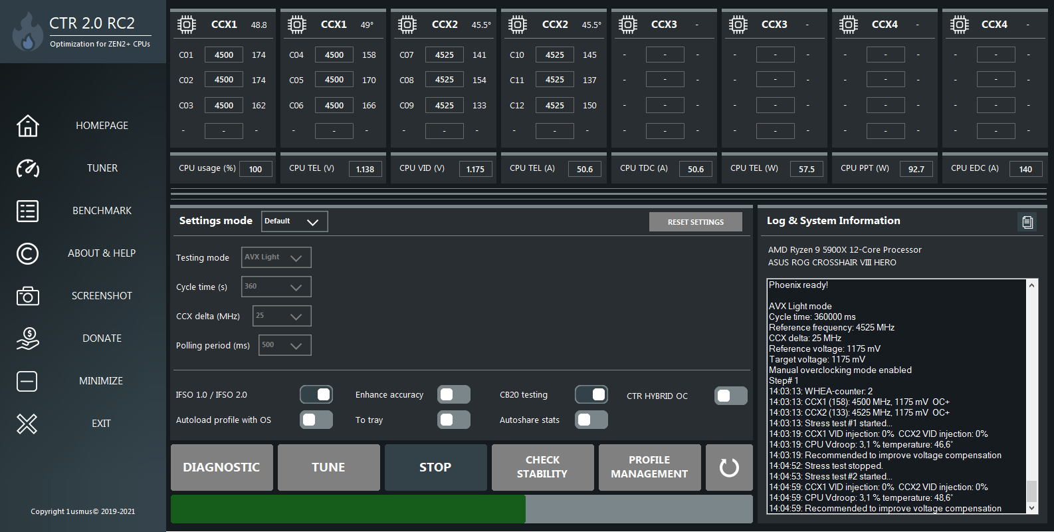Click the Donate hand-coin icon
Image resolution: width=1054 pixels, height=532 pixels.
coord(27,338)
